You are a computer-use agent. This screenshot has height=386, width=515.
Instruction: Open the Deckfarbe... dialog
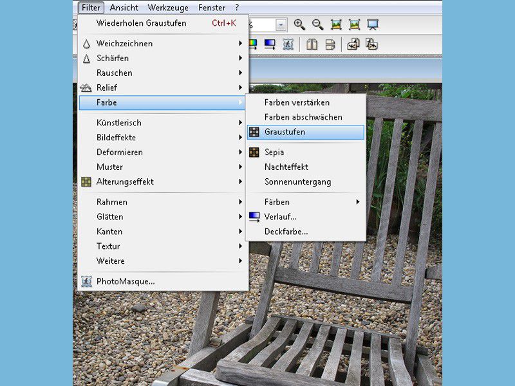coord(305,232)
